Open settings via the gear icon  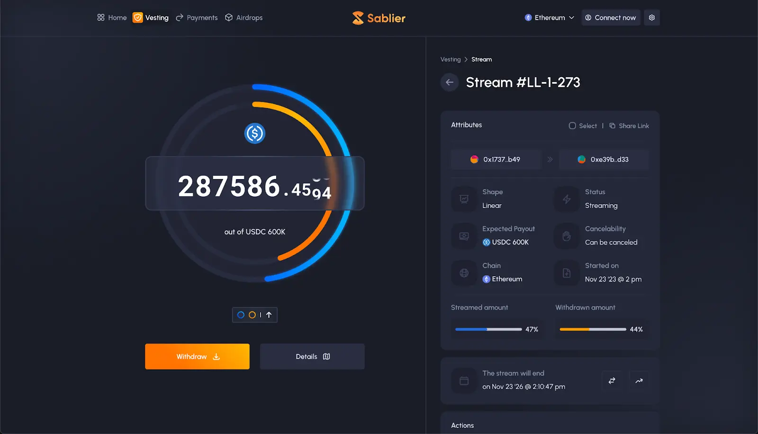(652, 18)
